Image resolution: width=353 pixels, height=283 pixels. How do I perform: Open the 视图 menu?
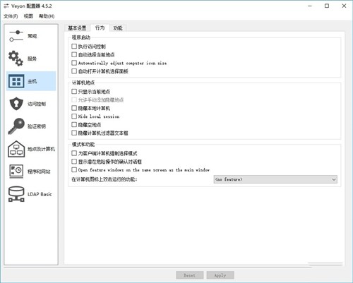28,16
